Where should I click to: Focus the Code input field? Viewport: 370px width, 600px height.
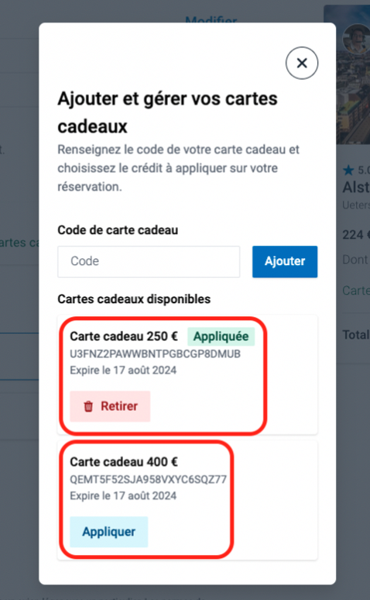[149, 262]
